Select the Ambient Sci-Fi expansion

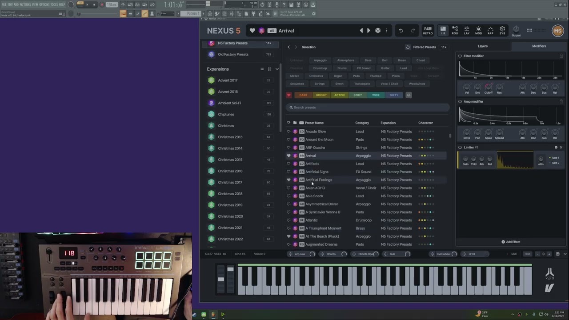tap(241, 103)
